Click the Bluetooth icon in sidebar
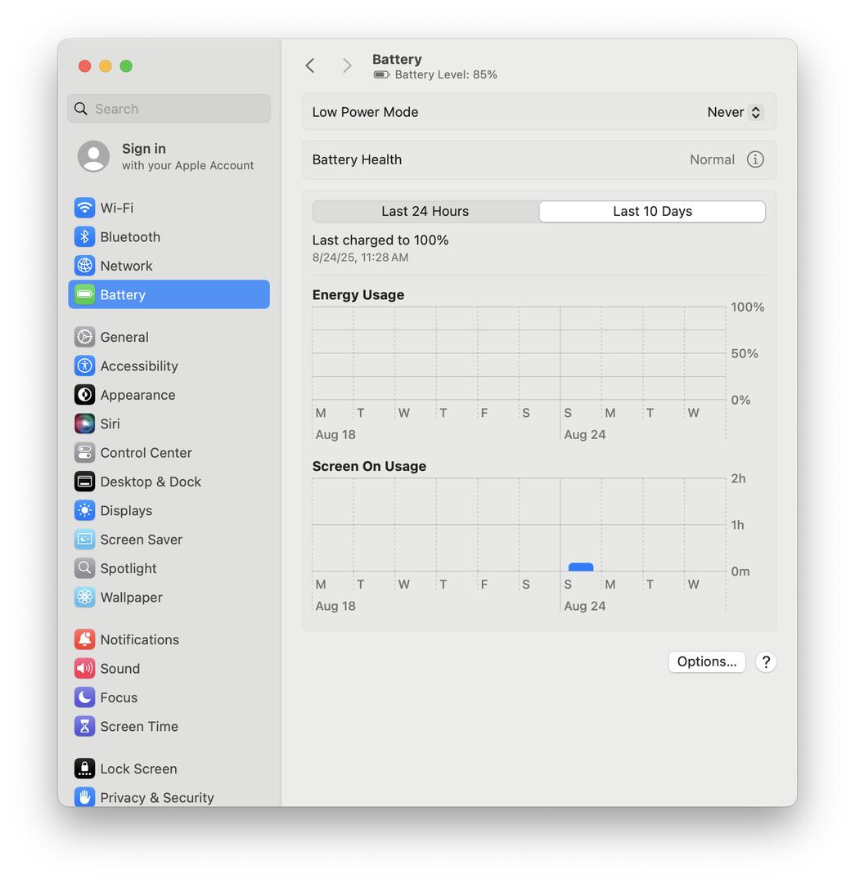Image resolution: width=855 pixels, height=883 pixels. pyautogui.click(x=84, y=236)
